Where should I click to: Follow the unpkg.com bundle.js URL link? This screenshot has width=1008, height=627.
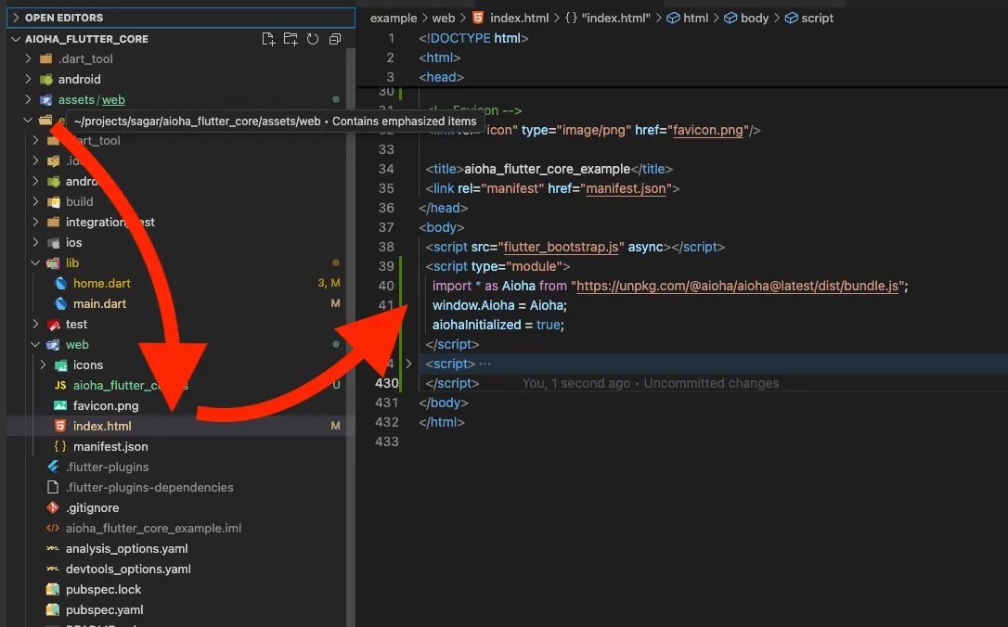click(x=737, y=287)
